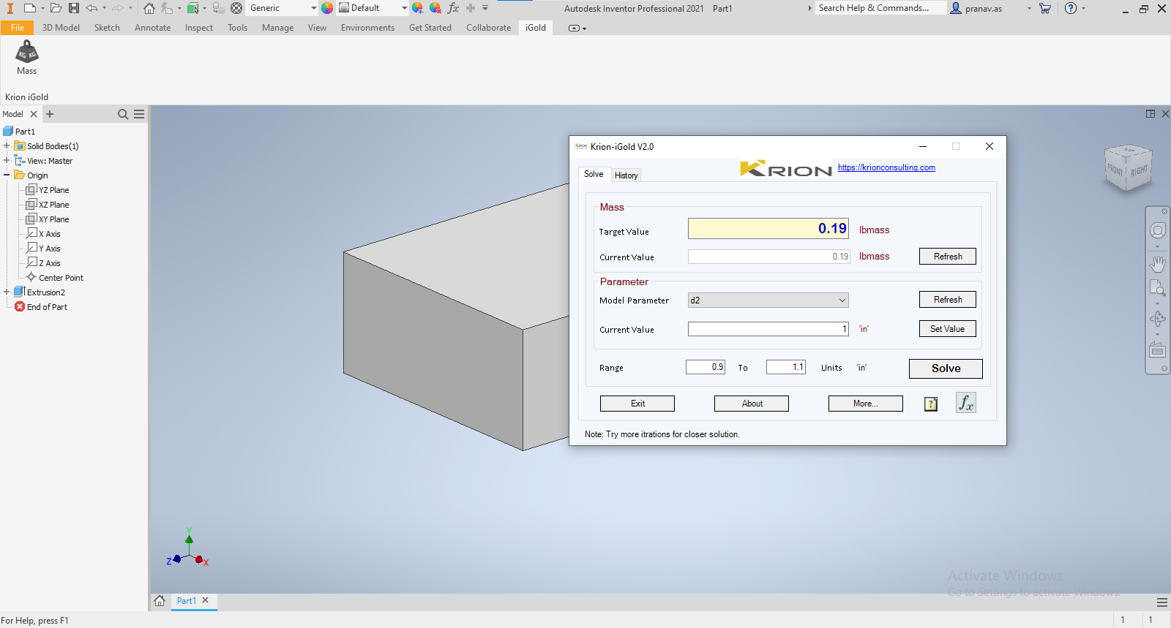Open Parameters with the fx toolbar icon
This screenshot has height=628, width=1171.
click(453, 8)
